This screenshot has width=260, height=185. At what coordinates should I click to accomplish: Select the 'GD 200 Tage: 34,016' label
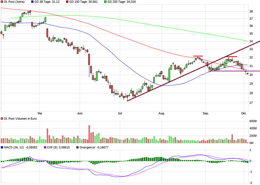[121, 2]
